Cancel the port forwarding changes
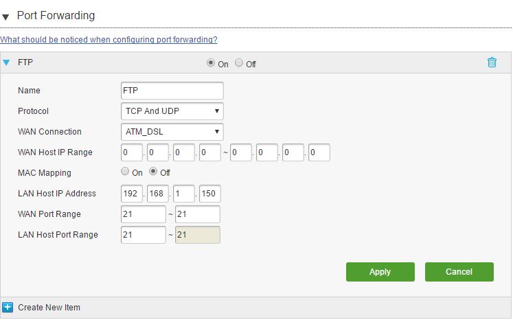 click(459, 272)
